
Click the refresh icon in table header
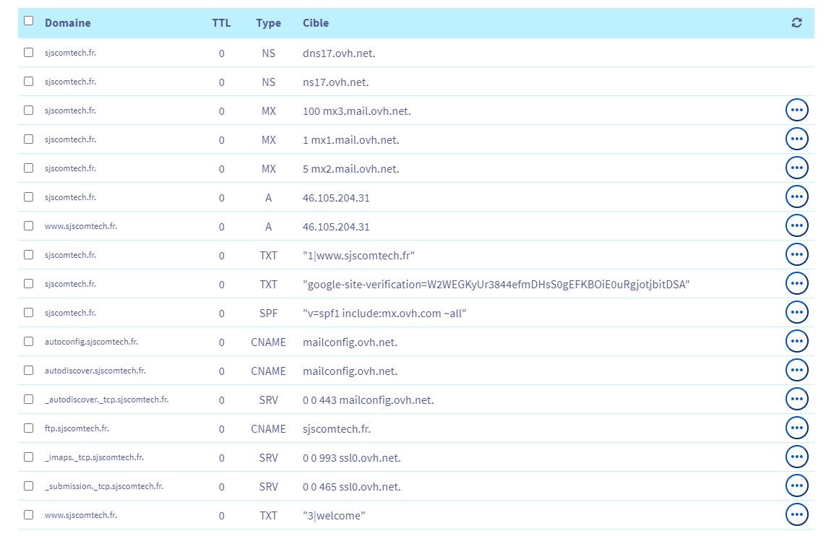click(x=796, y=23)
